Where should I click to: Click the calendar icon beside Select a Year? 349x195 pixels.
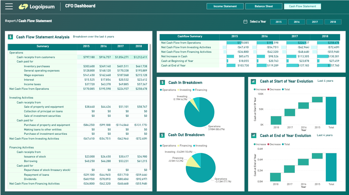click(x=245, y=22)
